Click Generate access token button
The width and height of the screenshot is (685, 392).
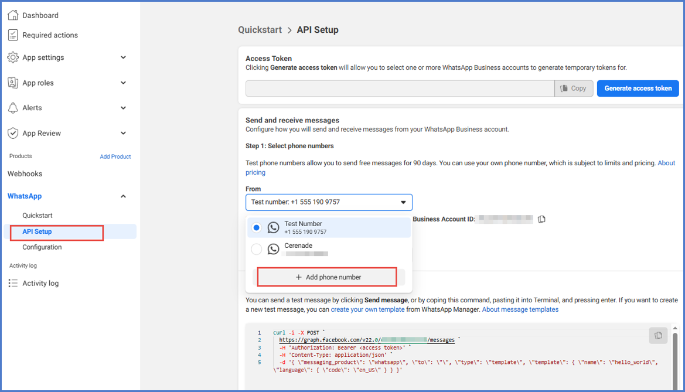click(638, 88)
